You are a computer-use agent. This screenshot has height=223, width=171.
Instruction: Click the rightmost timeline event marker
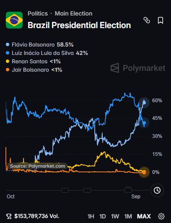click(128, 190)
